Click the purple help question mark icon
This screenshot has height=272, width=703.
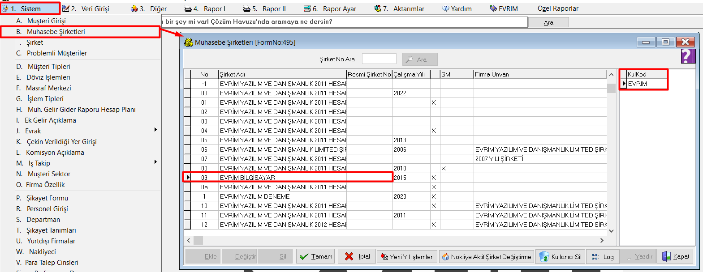pyautogui.click(x=688, y=56)
